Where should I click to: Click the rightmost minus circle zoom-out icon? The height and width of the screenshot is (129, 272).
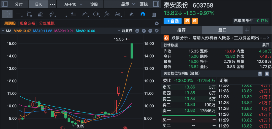(x=150, y=31)
